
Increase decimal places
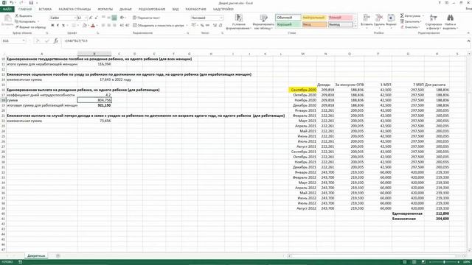215,26
